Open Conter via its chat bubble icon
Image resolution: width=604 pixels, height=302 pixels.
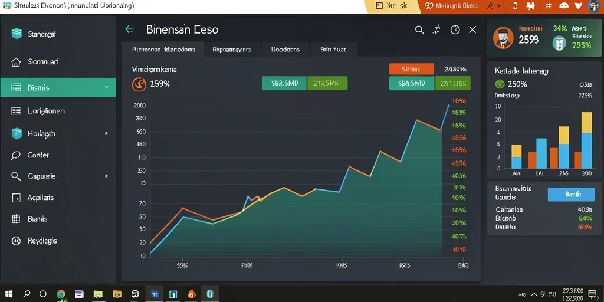(x=16, y=155)
